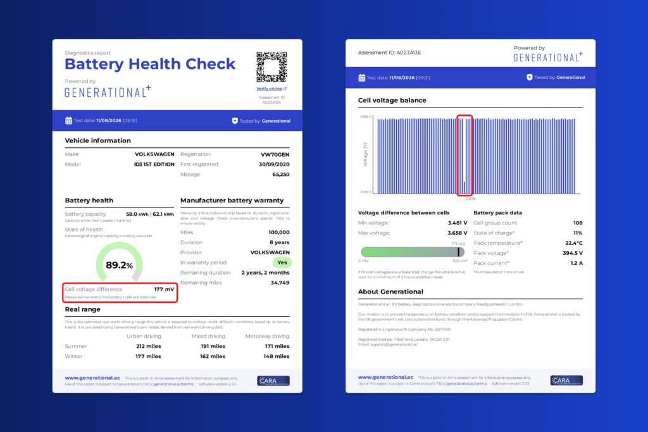Open www.generational.ac link on Battery Health Check page
648x432 pixels.
92,378
